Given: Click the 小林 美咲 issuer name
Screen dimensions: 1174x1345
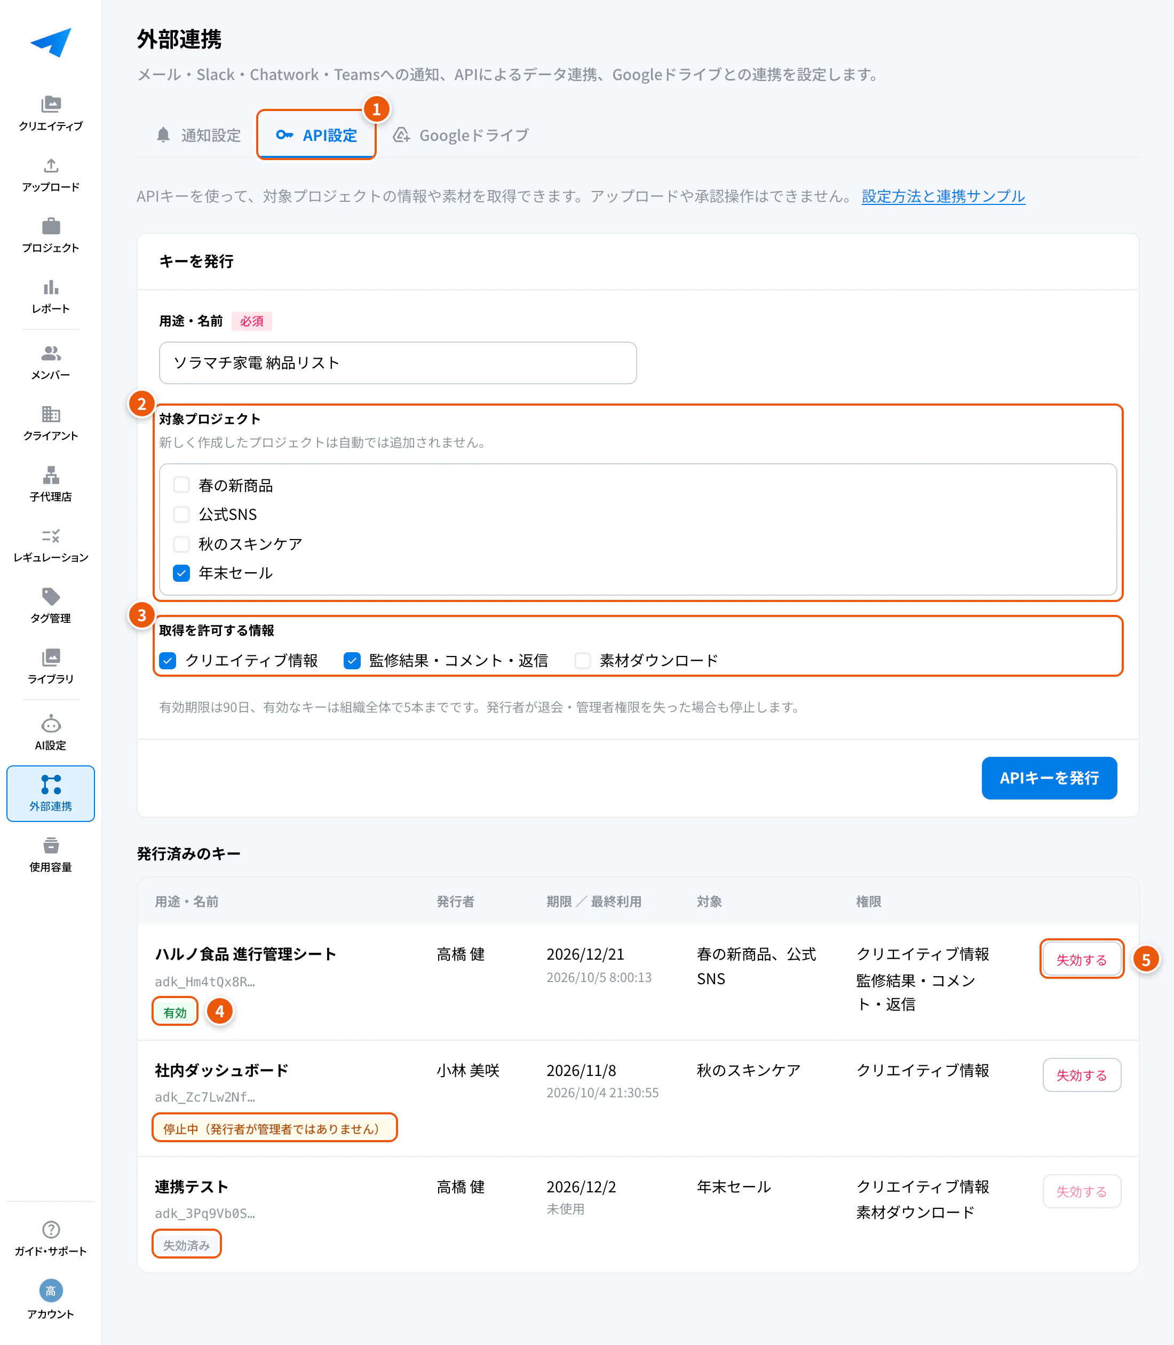Looking at the screenshot, I should [x=468, y=1070].
